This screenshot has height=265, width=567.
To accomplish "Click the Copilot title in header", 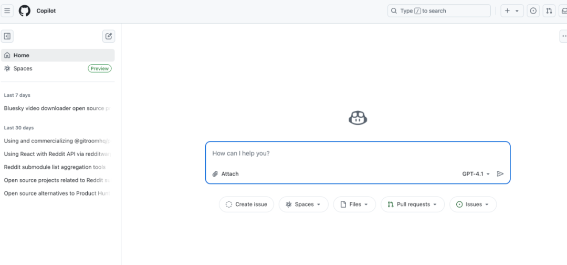I will (46, 11).
